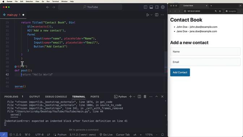The image size is (243, 137).
Task: Click the font size aA status icon
Action: coord(135,135)
